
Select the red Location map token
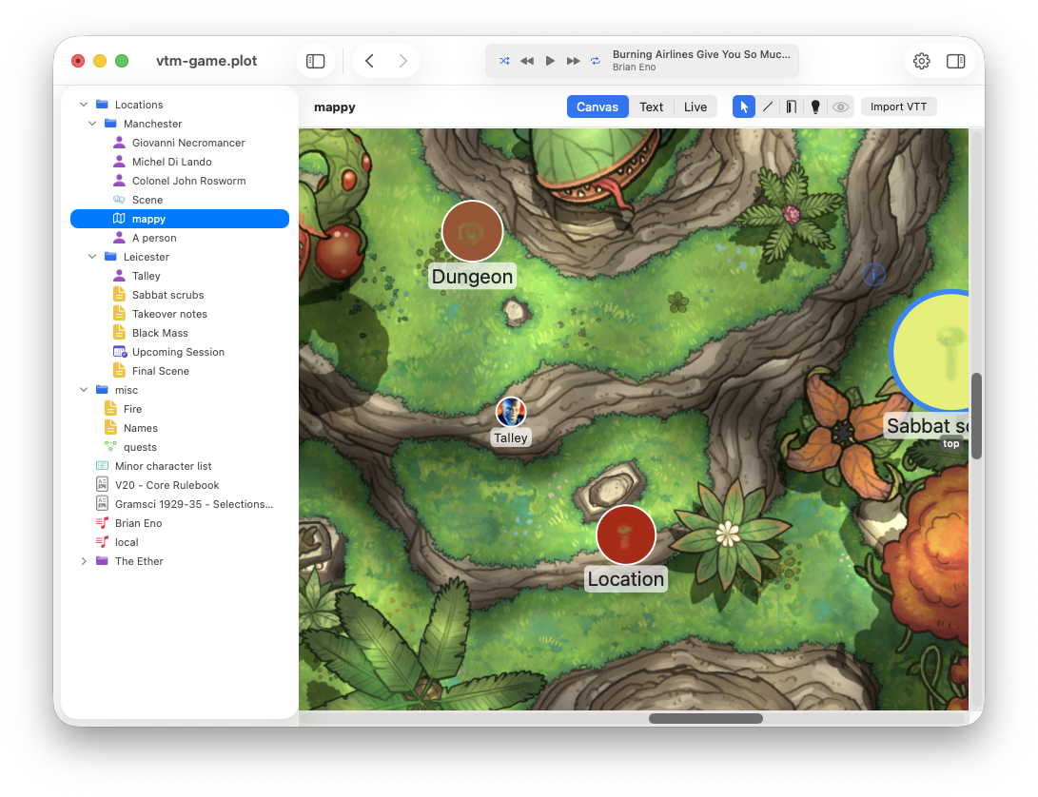(x=626, y=535)
